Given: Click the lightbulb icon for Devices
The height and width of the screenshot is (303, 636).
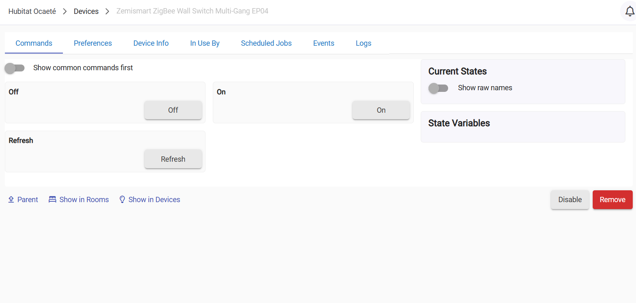Looking at the screenshot, I should pyautogui.click(x=122, y=200).
